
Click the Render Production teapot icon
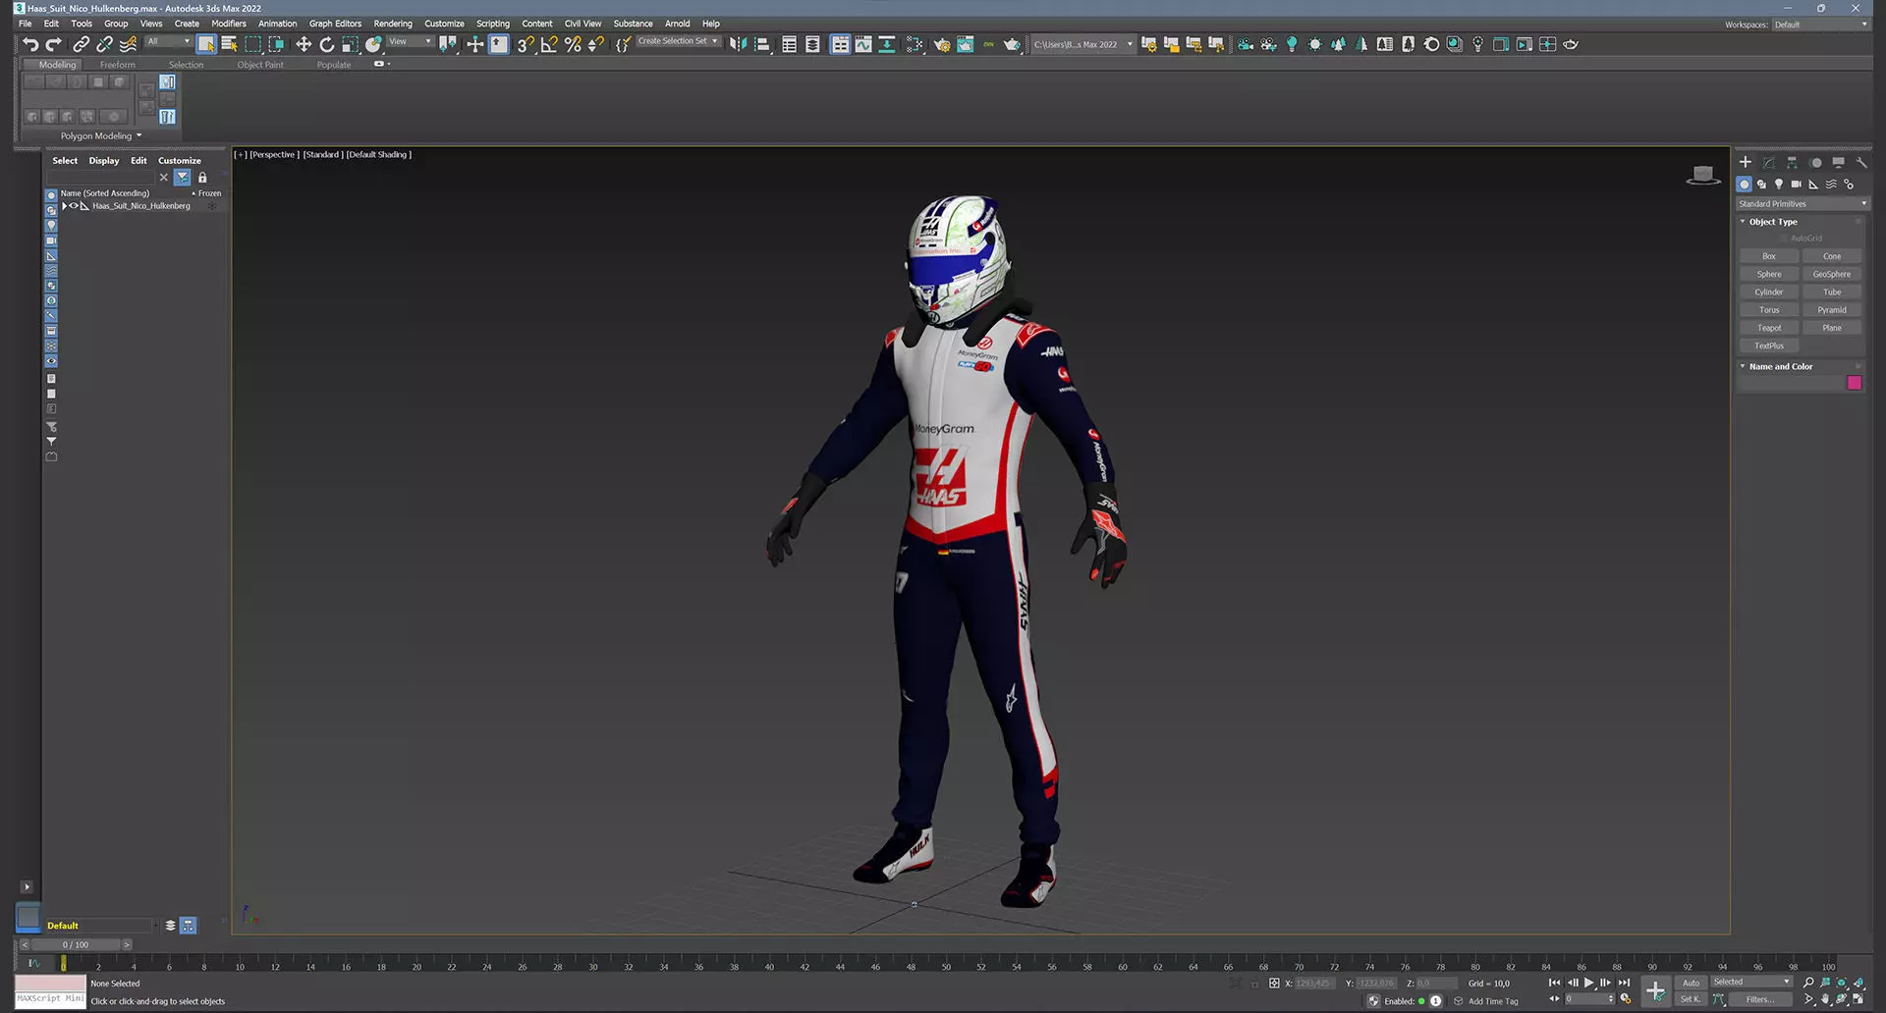point(1012,44)
